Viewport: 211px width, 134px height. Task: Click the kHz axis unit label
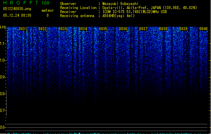[x=3, y=27]
